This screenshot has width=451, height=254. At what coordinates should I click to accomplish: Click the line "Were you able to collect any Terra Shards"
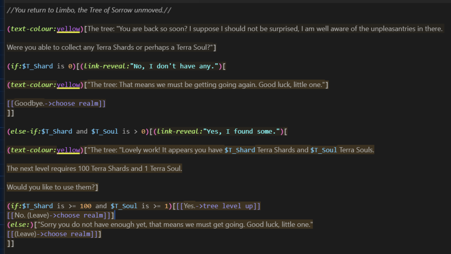tap(111, 47)
